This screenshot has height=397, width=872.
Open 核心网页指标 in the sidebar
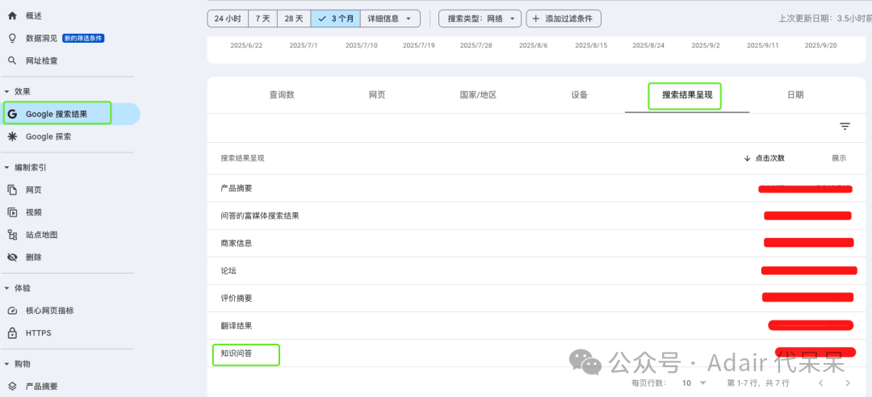(x=49, y=311)
